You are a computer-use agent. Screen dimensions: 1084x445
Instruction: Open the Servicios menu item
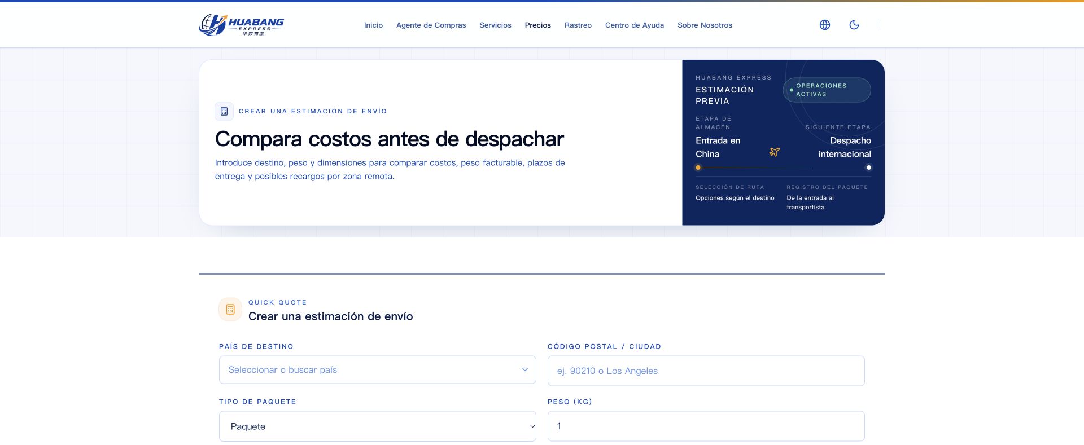click(495, 25)
